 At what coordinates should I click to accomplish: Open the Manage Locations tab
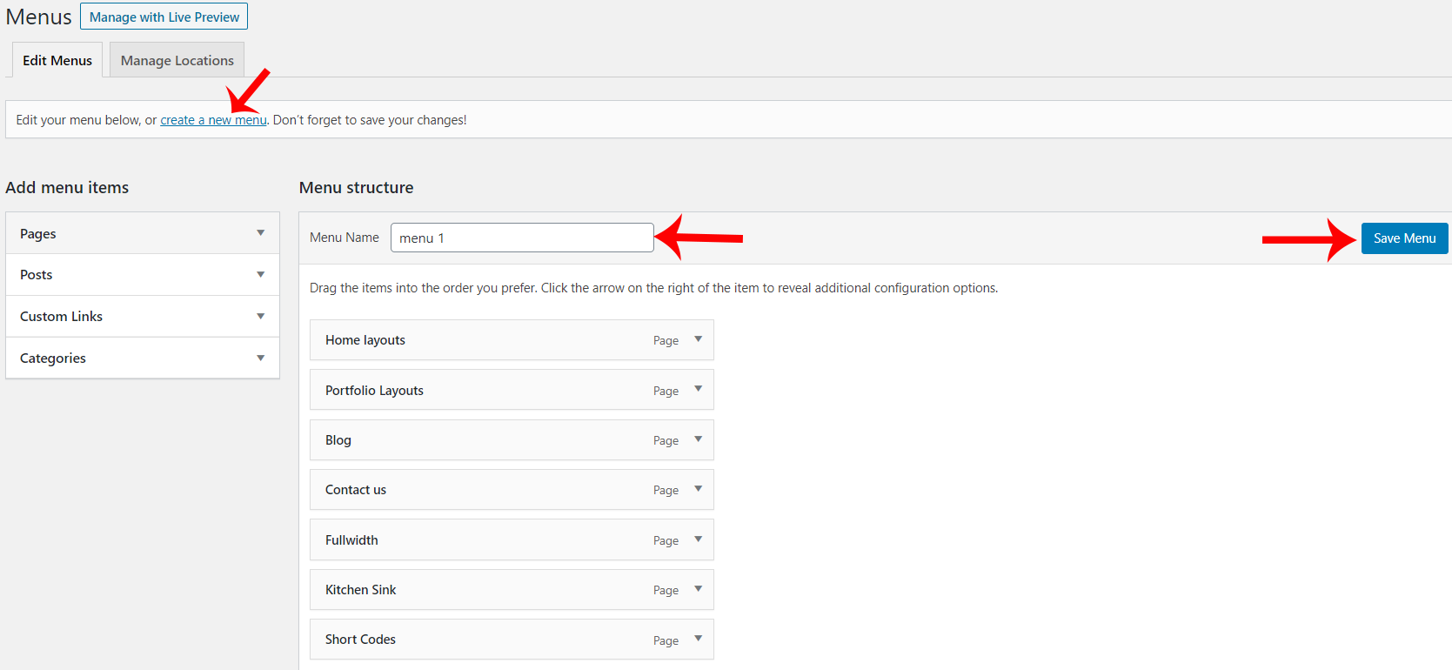[x=177, y=60]
